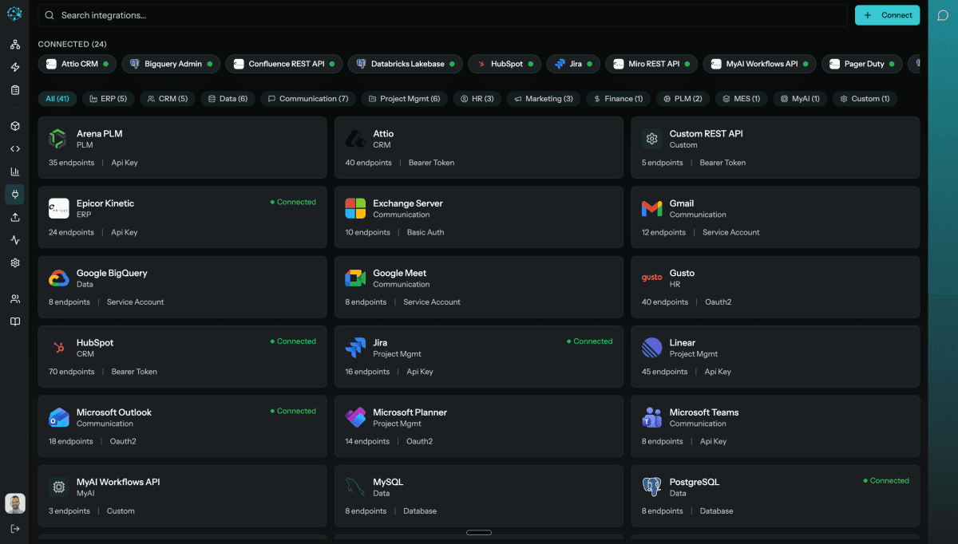
Task: Click the Pager Duty connected chip
Action: 861,64
